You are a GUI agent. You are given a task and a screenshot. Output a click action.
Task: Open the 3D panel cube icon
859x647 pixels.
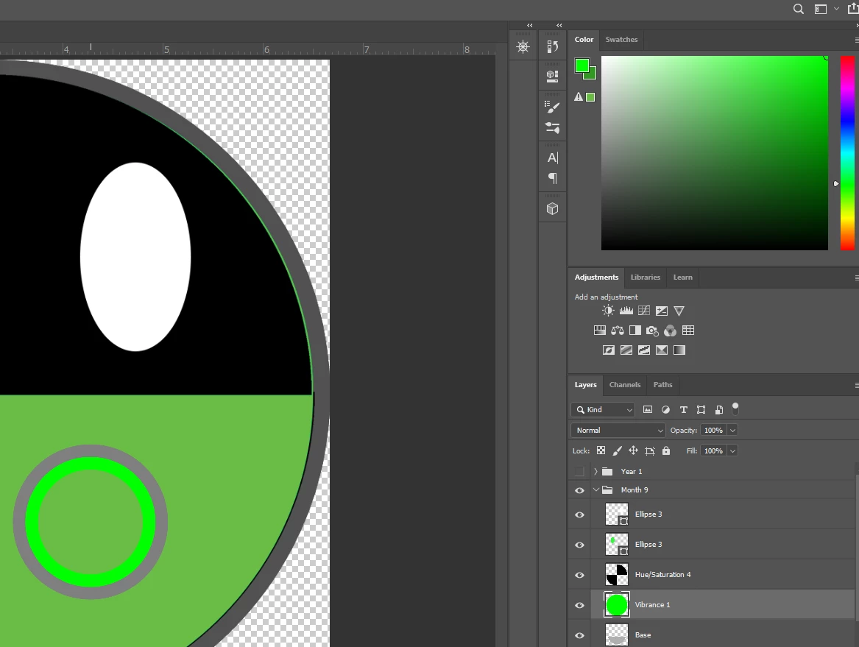[552, 209]
